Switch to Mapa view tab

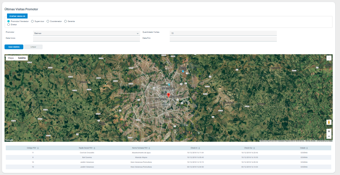click(x=11, y=58)
